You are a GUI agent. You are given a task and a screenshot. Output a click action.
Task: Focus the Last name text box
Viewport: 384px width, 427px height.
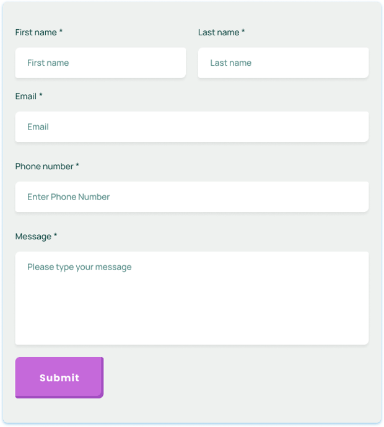click(283, 63)
